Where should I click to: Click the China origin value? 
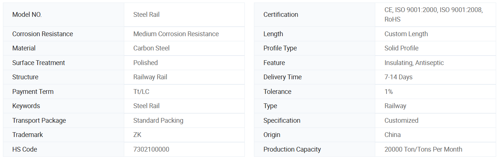point(392,135)
